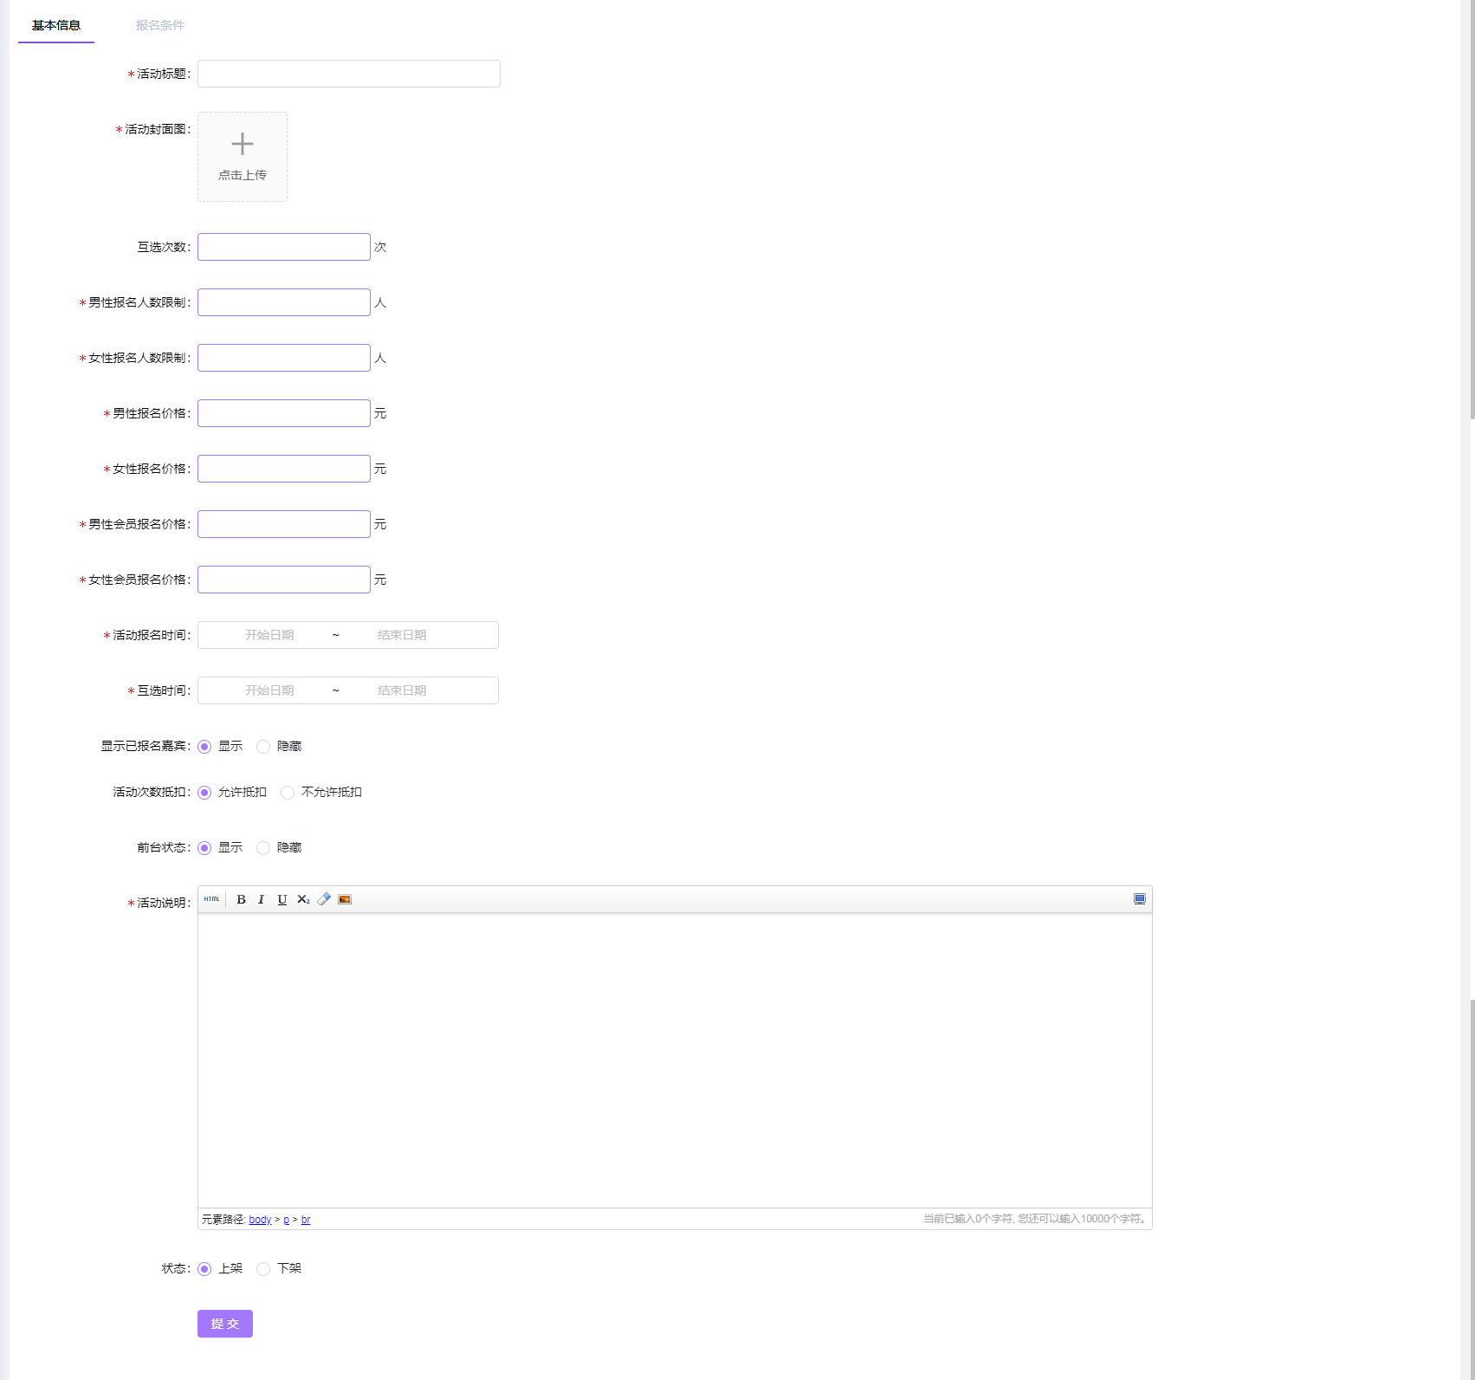The image size is (1475, 1380).
Task: Click the 活动封面图 label text
Action: tap(156, 129)
